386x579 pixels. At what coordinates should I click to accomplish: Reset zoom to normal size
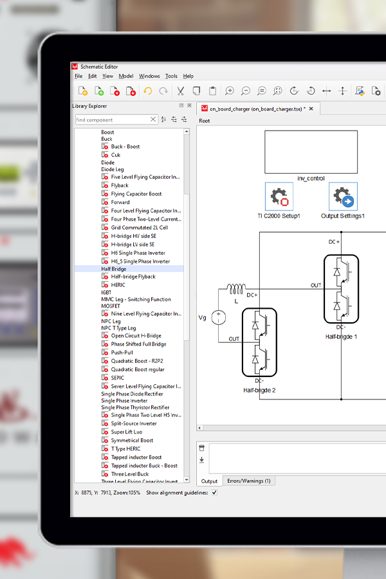click(x=262, y=91)
